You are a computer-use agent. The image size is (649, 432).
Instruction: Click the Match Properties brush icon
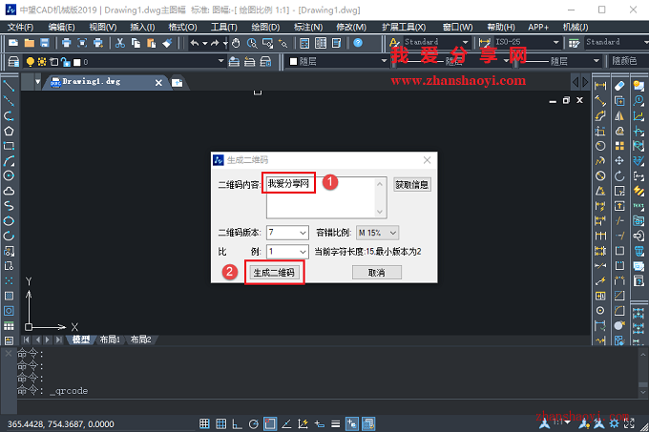(167, 43)
